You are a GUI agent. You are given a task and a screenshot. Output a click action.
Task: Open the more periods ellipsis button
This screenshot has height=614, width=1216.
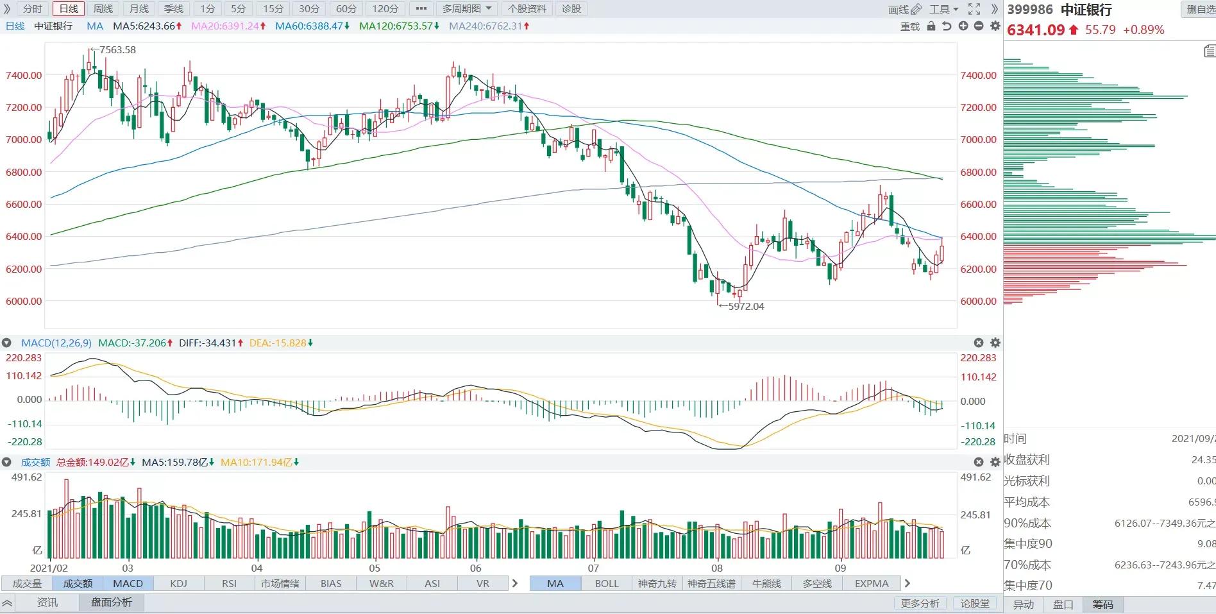(x=421, y=9)
